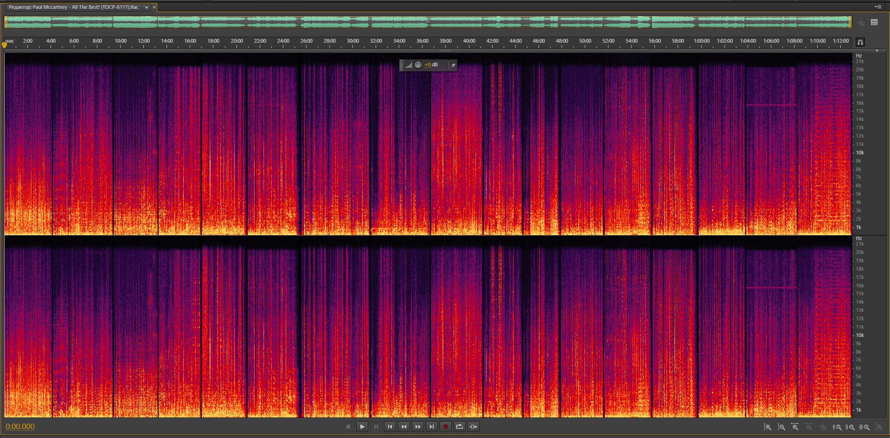This screenshot has height=438, width=890.
Task: Zoom in amplitude with first zoom icon
Action: tap(768, 427)
